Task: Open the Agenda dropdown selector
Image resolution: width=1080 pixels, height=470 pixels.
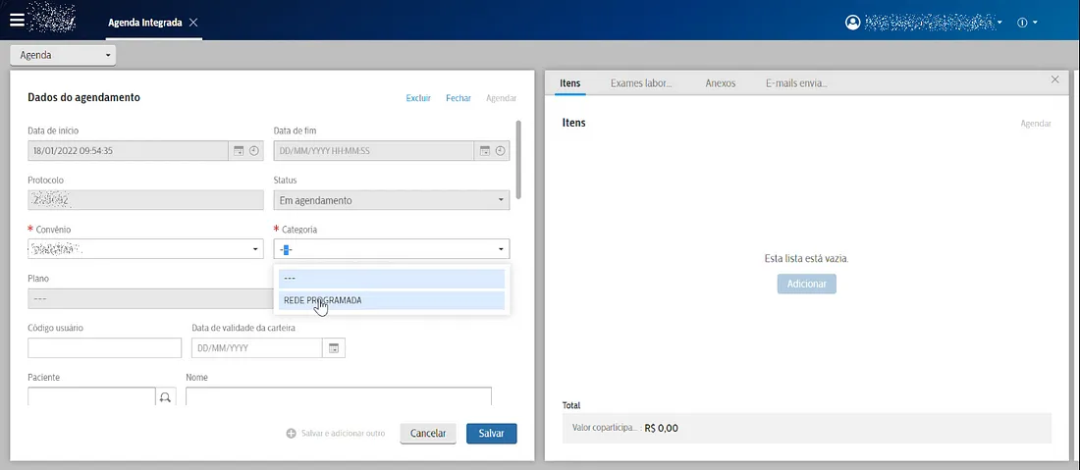Action: (x=64, y=55)
